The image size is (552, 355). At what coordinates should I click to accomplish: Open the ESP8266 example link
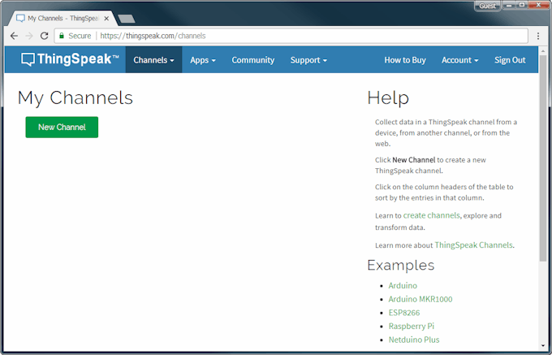click(404, 313)
